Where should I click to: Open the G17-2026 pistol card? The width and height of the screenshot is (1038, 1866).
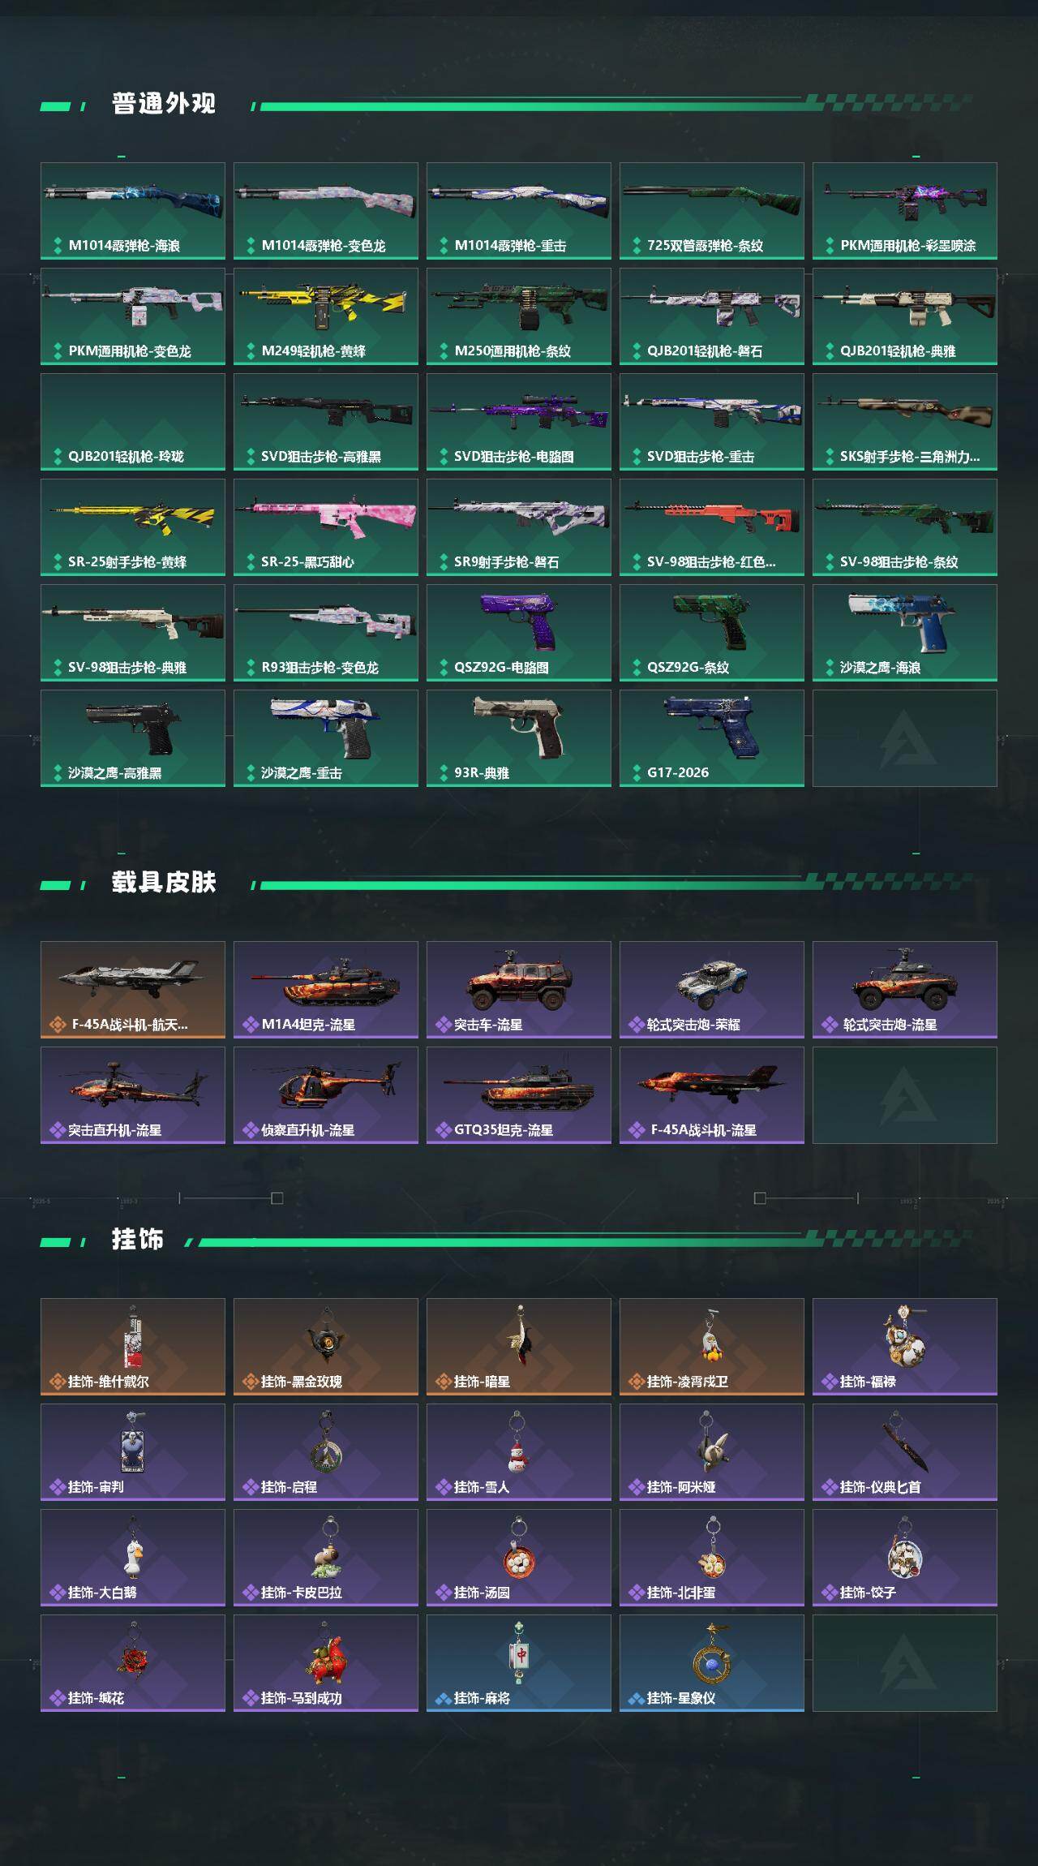pyautogui.click(x=712, y=738)
